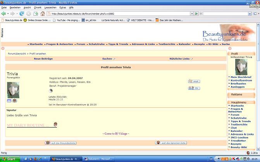Image resolution: width=260 pixels, height=162 pixels.
Task: Reload the page with the refresh icon
Action: [x=22, y=14]
